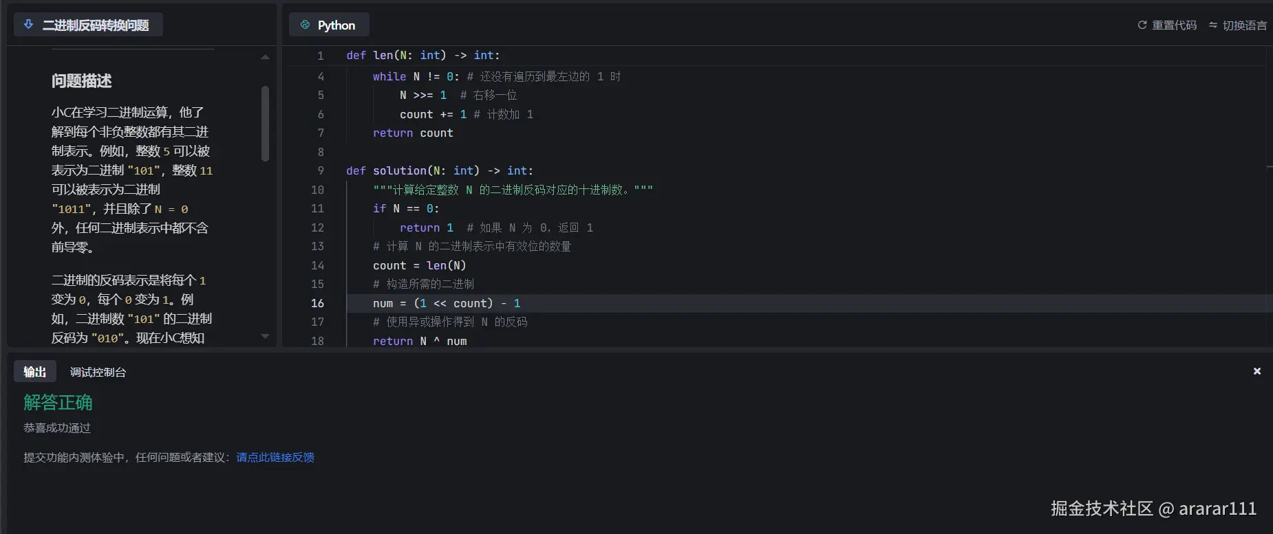Click the '# 右移一位' comment
The width and height of the screenshot is (1273, 534).
click(489, 95)
